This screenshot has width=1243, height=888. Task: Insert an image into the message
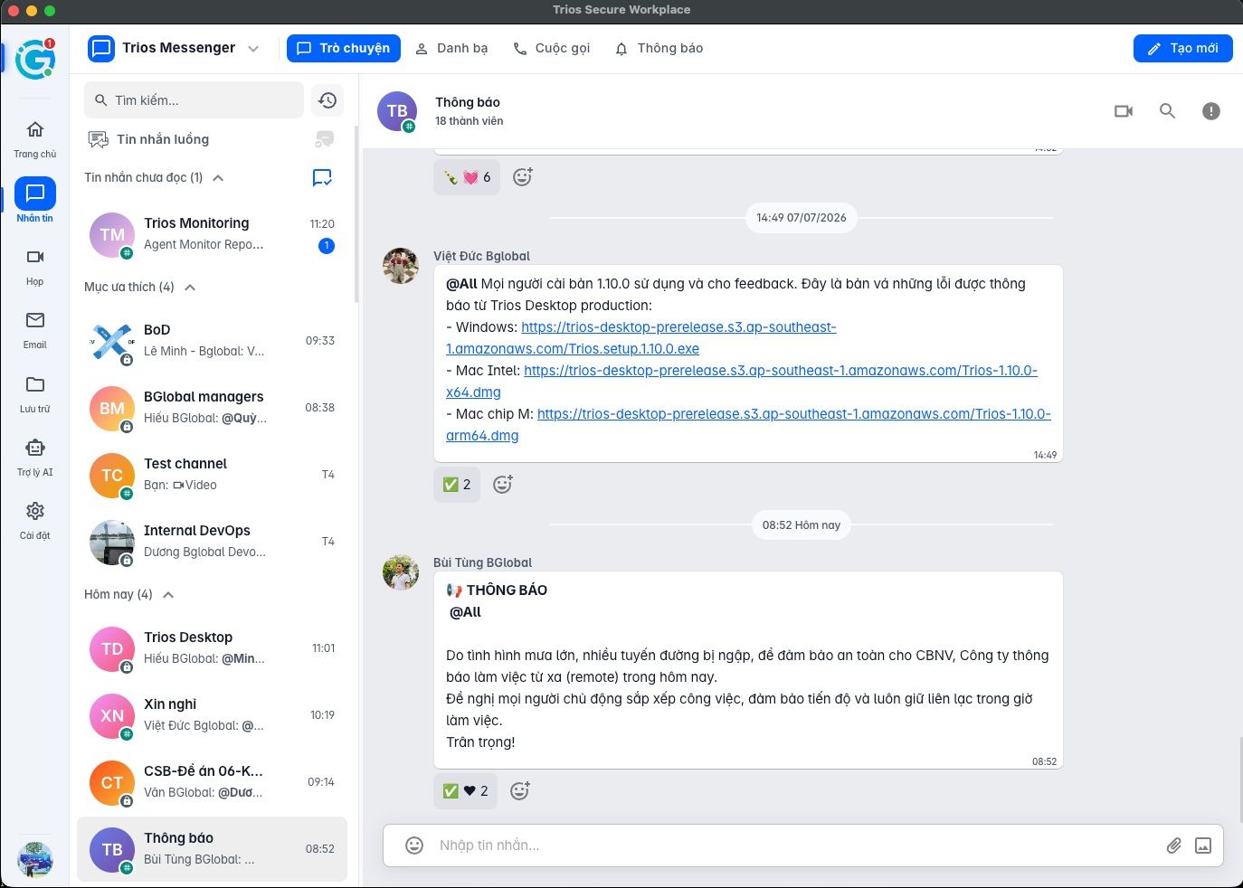click(x=1203, y=845)
